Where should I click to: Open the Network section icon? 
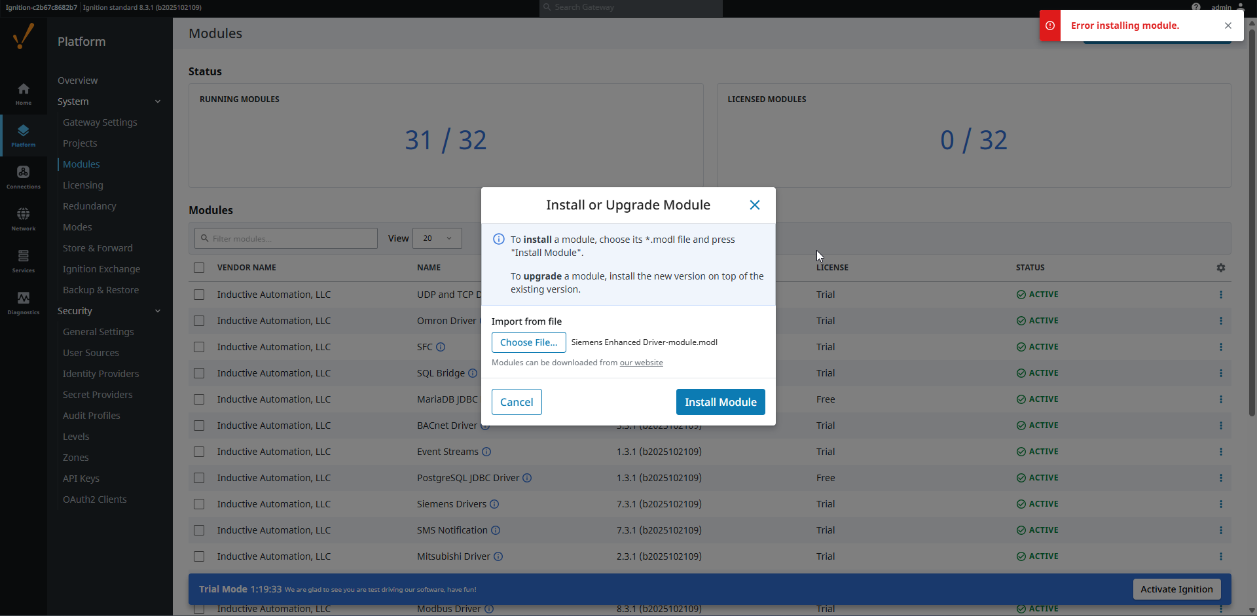click(x=24, y=219)
